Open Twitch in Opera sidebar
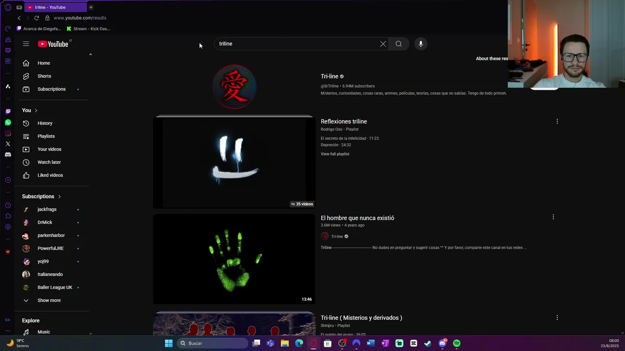This screenshot has width=625, height=351. pos(8,112)
